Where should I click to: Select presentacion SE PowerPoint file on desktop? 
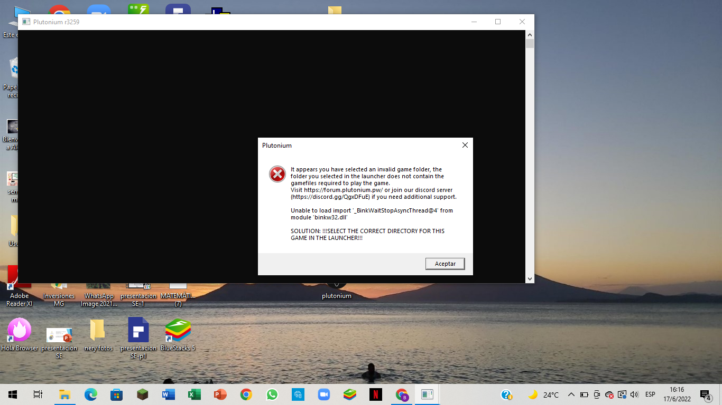(59, 343)
